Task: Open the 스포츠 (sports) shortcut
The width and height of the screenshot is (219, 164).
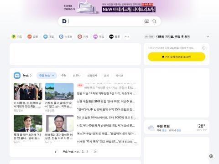Action: 66,36
